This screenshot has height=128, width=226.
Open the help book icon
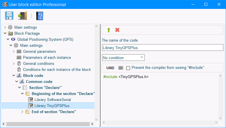click(40, 16)
